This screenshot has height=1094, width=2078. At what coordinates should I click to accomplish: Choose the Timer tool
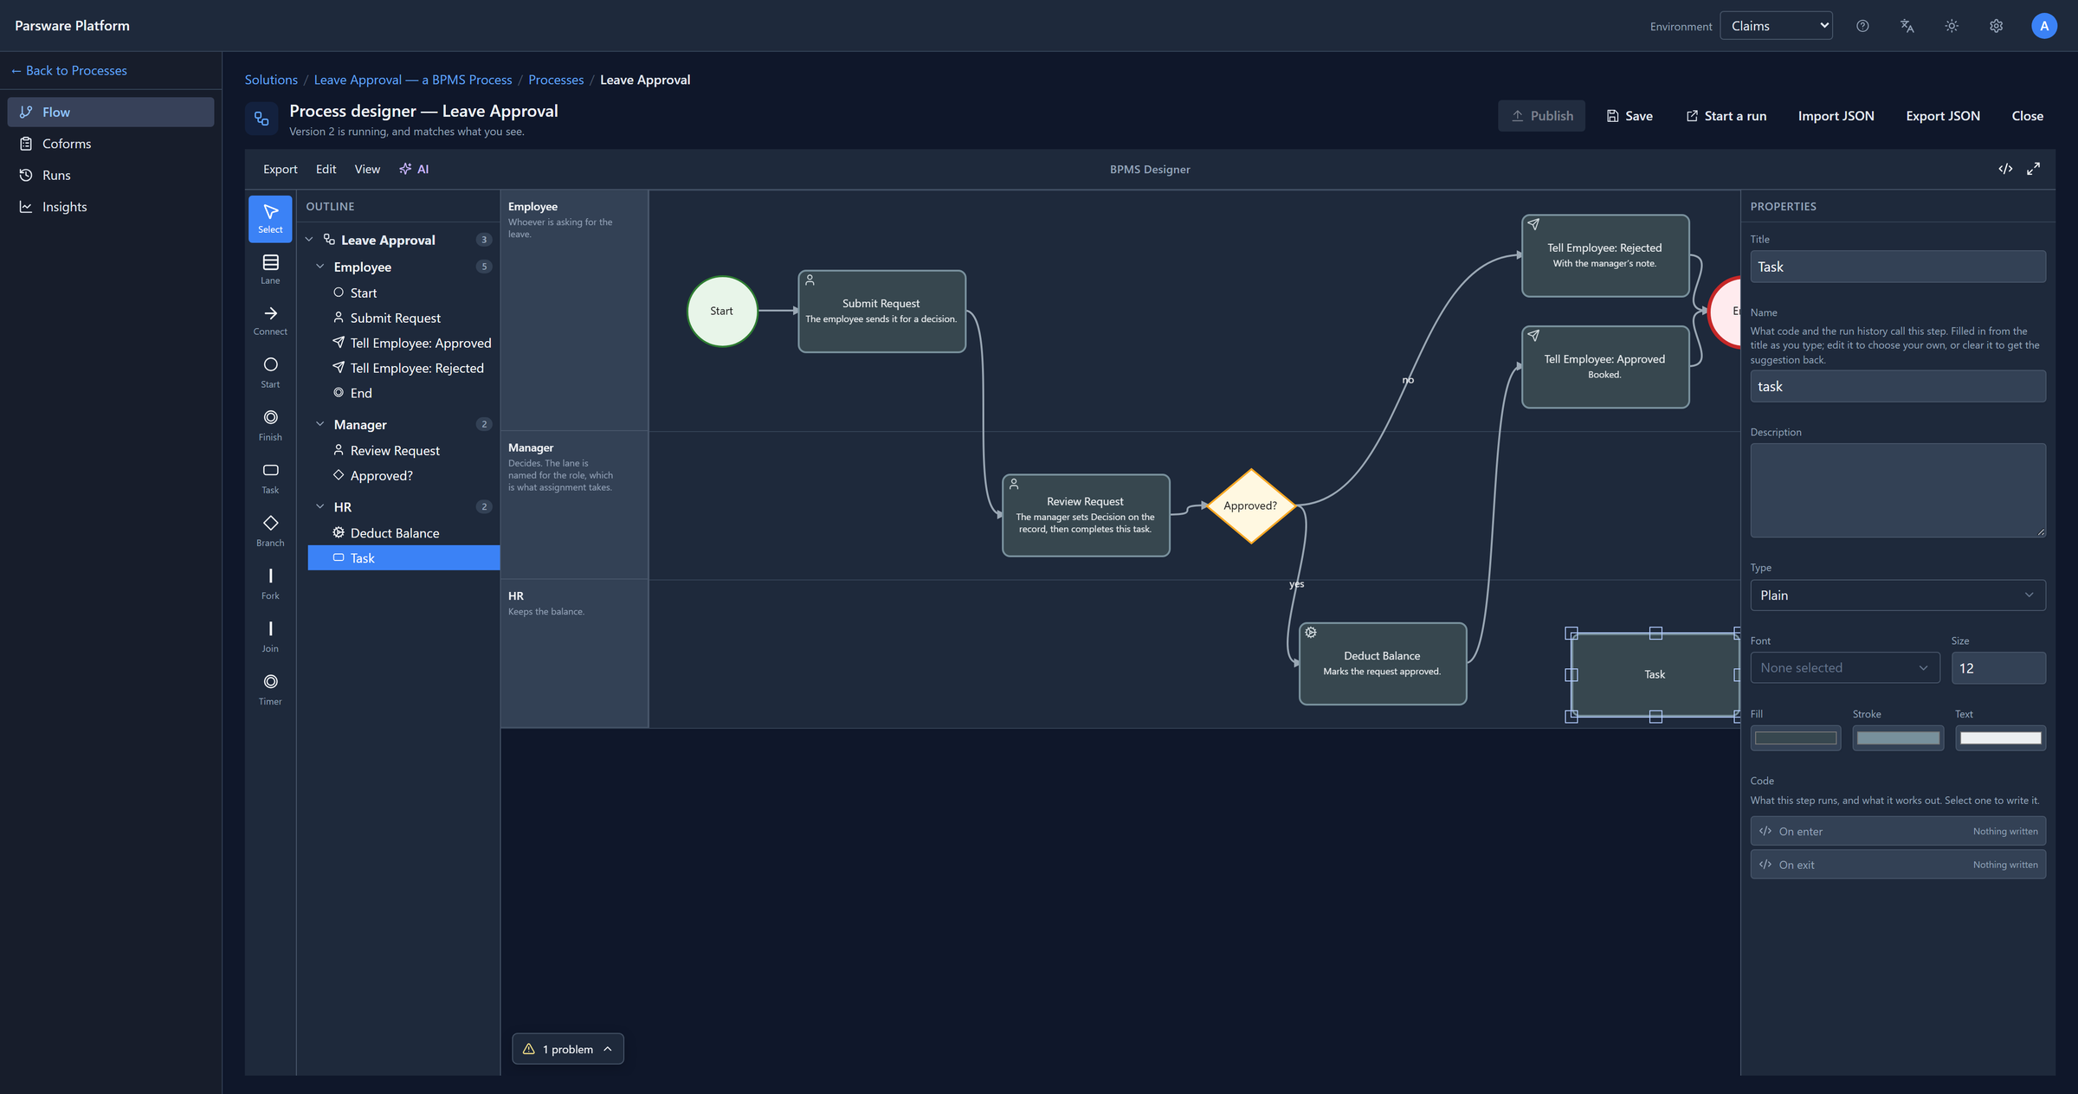coord(270,689)
